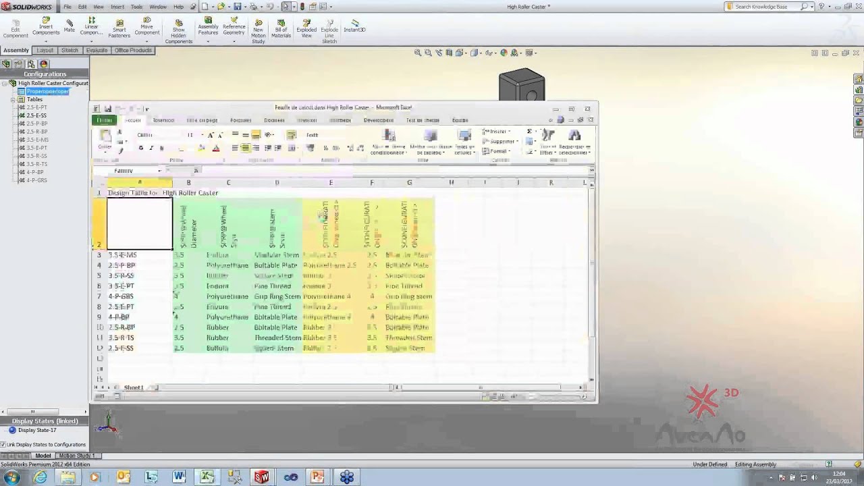The image size is (864, 486).
Task: Expand the Linear Component dropdown arrow
Action: [92, 41]
